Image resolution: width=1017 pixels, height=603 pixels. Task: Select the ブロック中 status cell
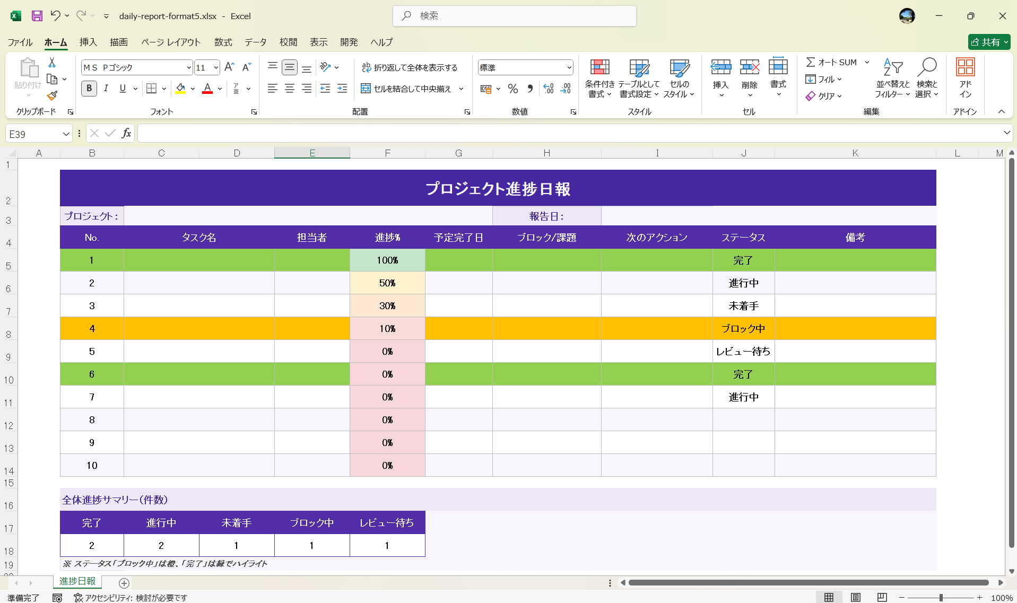point(743,328)
